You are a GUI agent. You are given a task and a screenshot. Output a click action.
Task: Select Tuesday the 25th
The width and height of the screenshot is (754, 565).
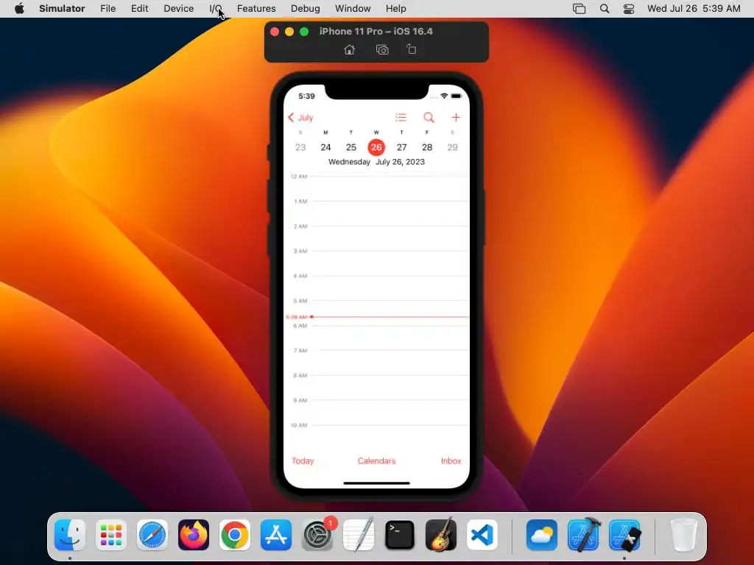tap(351, 147)
